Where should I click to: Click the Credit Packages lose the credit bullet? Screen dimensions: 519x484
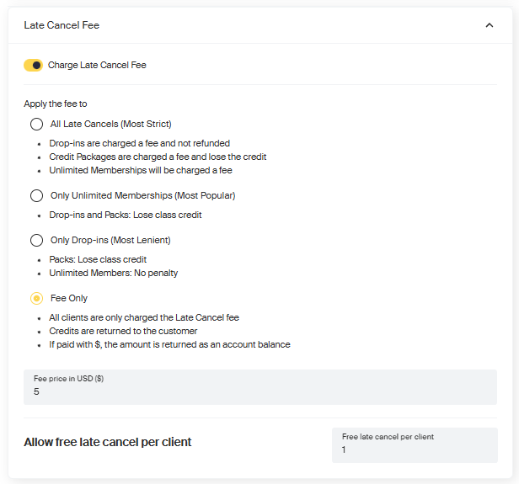(158, 157)
